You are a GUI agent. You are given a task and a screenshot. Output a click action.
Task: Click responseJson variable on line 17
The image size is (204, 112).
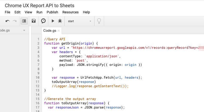point(67,107)
